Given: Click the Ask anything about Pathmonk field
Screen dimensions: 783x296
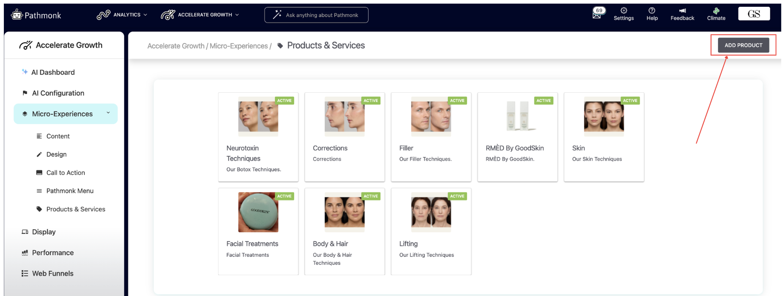Looking at the screenshot, I should point(316,15).
